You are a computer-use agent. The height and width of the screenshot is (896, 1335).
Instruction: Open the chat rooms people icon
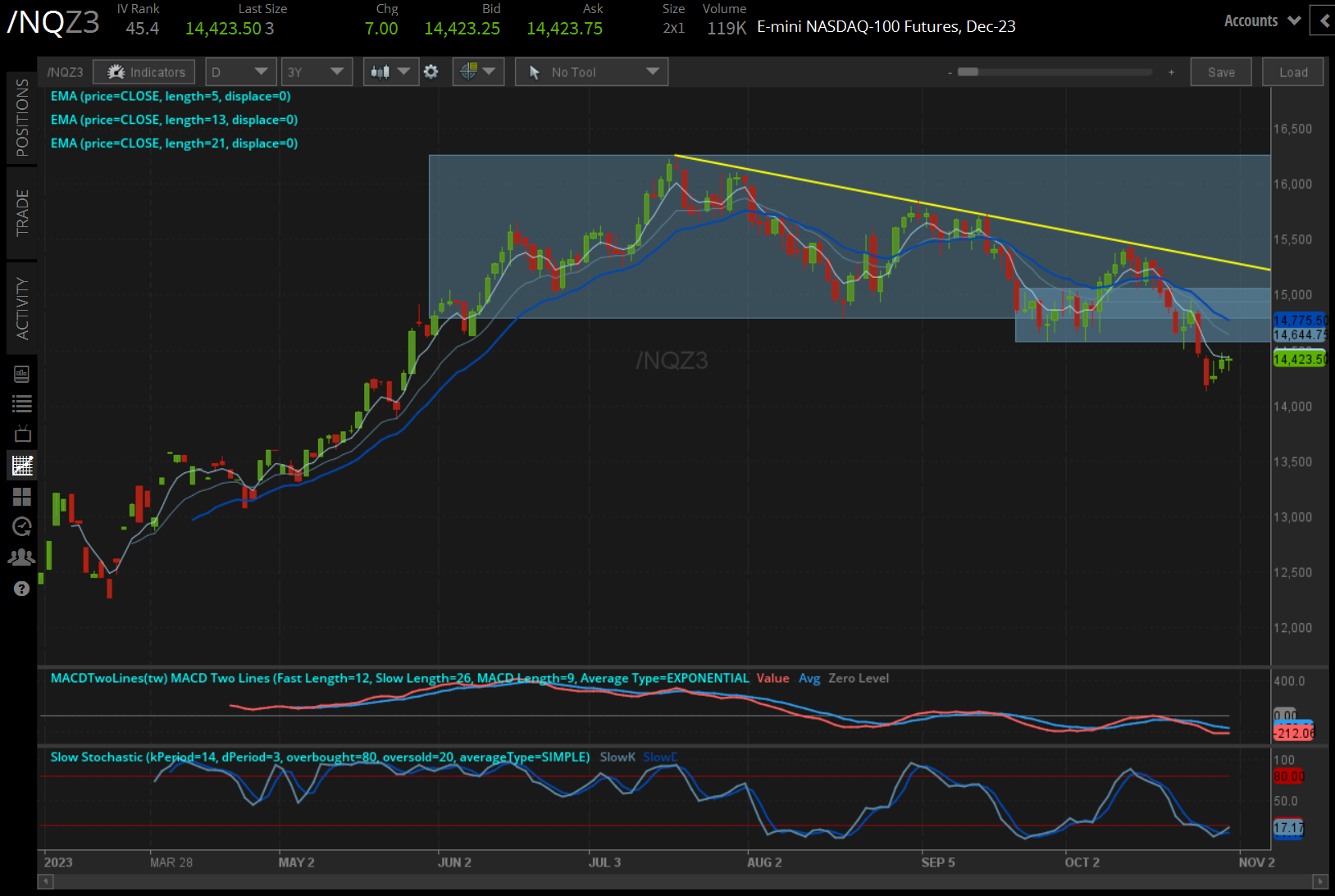pyautogui.click(x=22, y=557)
